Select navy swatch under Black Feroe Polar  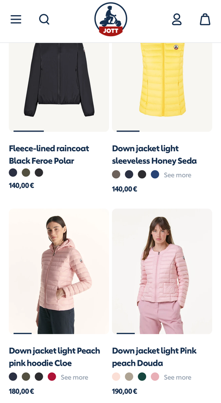[13, 172]
